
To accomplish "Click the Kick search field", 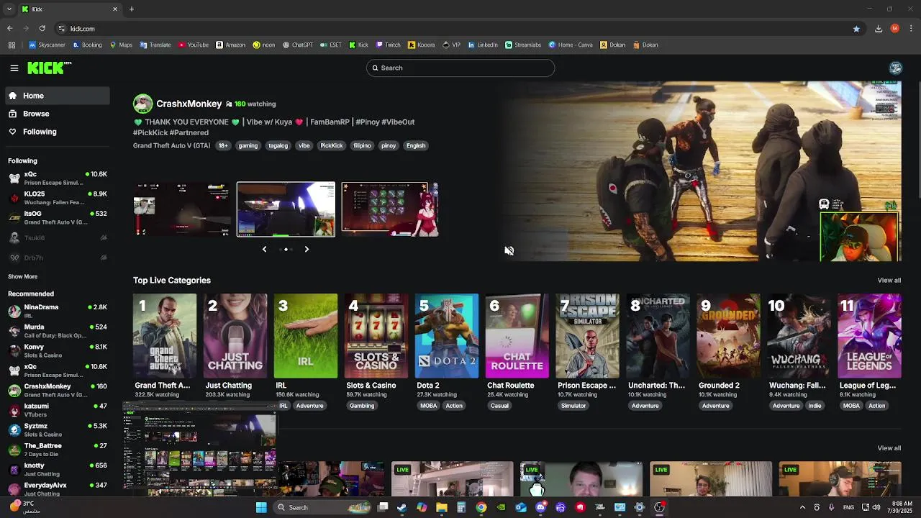I will tap(460, 68).
